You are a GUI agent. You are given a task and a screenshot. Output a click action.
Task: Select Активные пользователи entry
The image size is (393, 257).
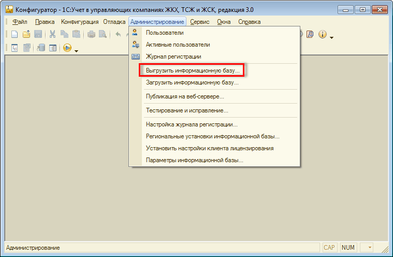(x=214, y=45)
